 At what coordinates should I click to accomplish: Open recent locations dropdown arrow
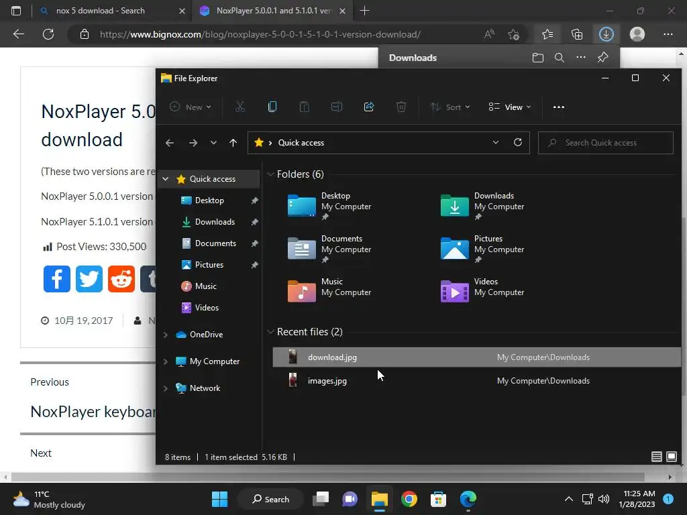coord(213,143)
